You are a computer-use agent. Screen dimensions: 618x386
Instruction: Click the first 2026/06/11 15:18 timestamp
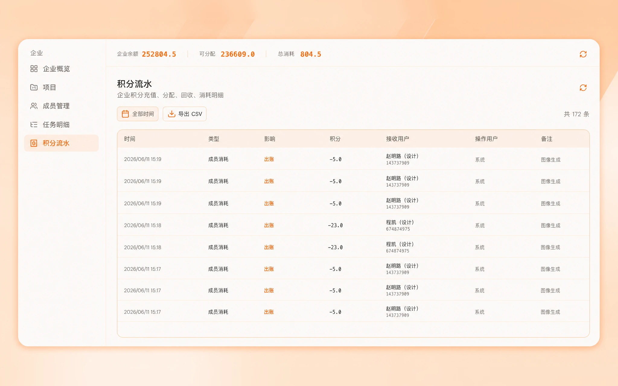[143, 225]
